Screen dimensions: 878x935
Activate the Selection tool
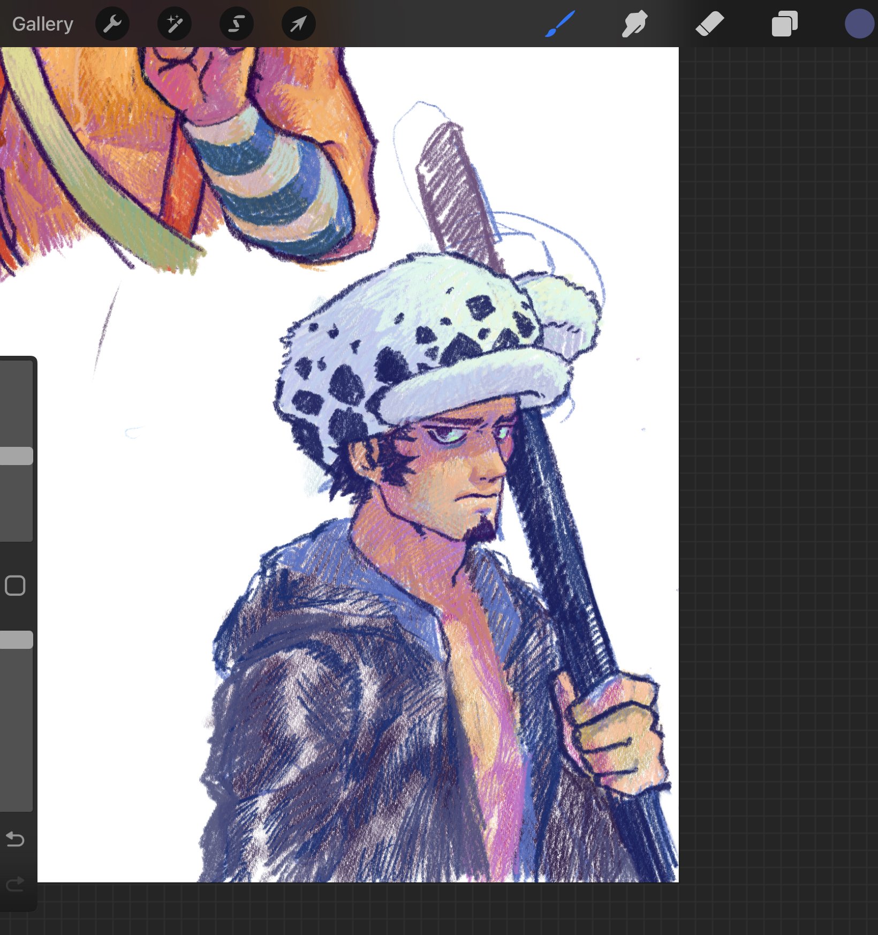(237, 24)
